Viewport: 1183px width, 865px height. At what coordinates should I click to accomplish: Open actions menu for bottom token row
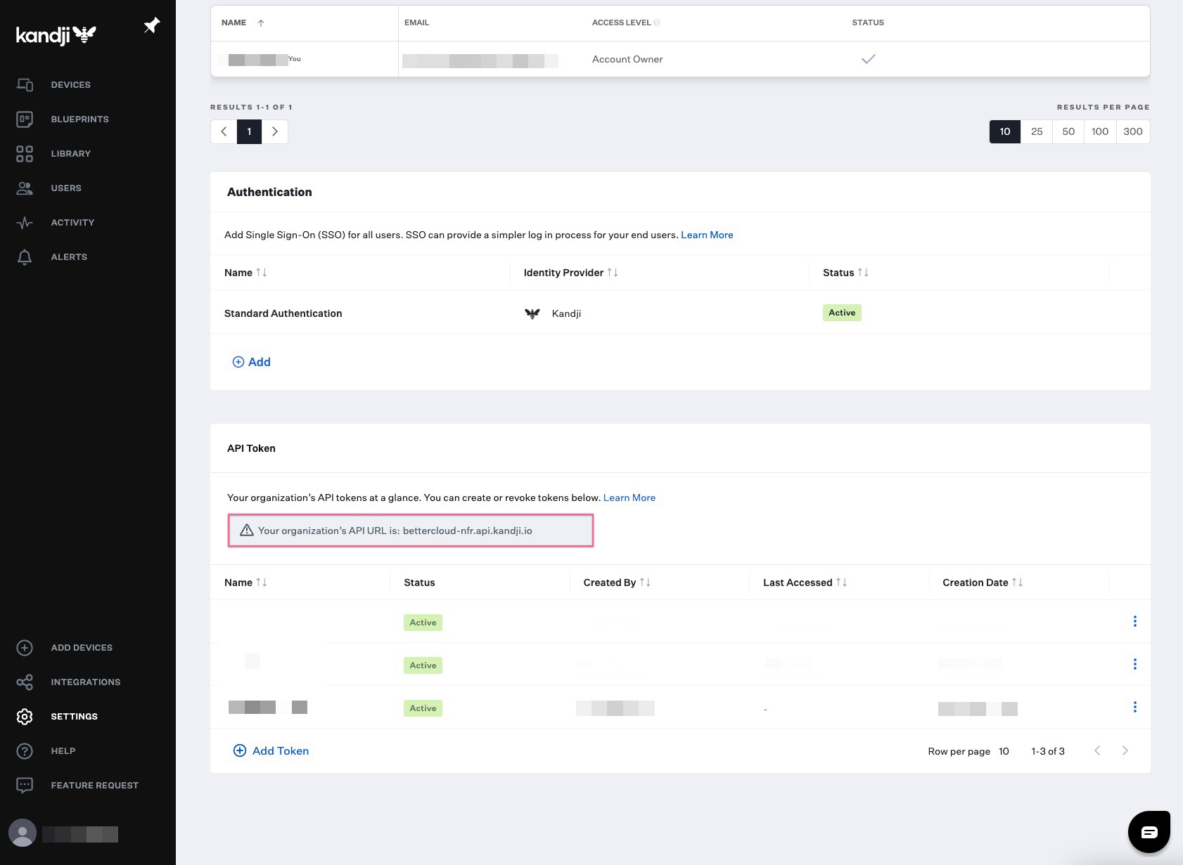[1134, 707]
